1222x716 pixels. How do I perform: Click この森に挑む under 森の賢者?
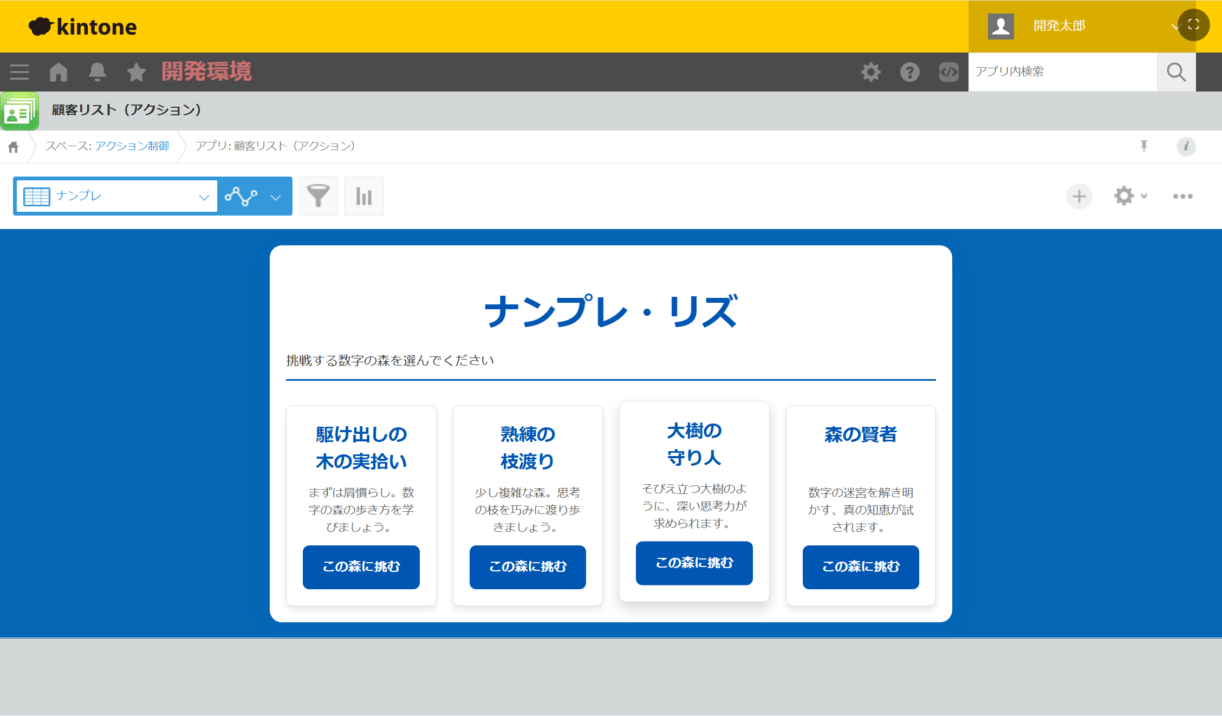pyautogui.click(x=860, y=567)
